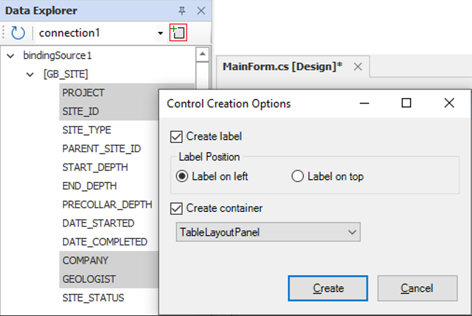Click the refresh icon in Data Explorer

17,33
